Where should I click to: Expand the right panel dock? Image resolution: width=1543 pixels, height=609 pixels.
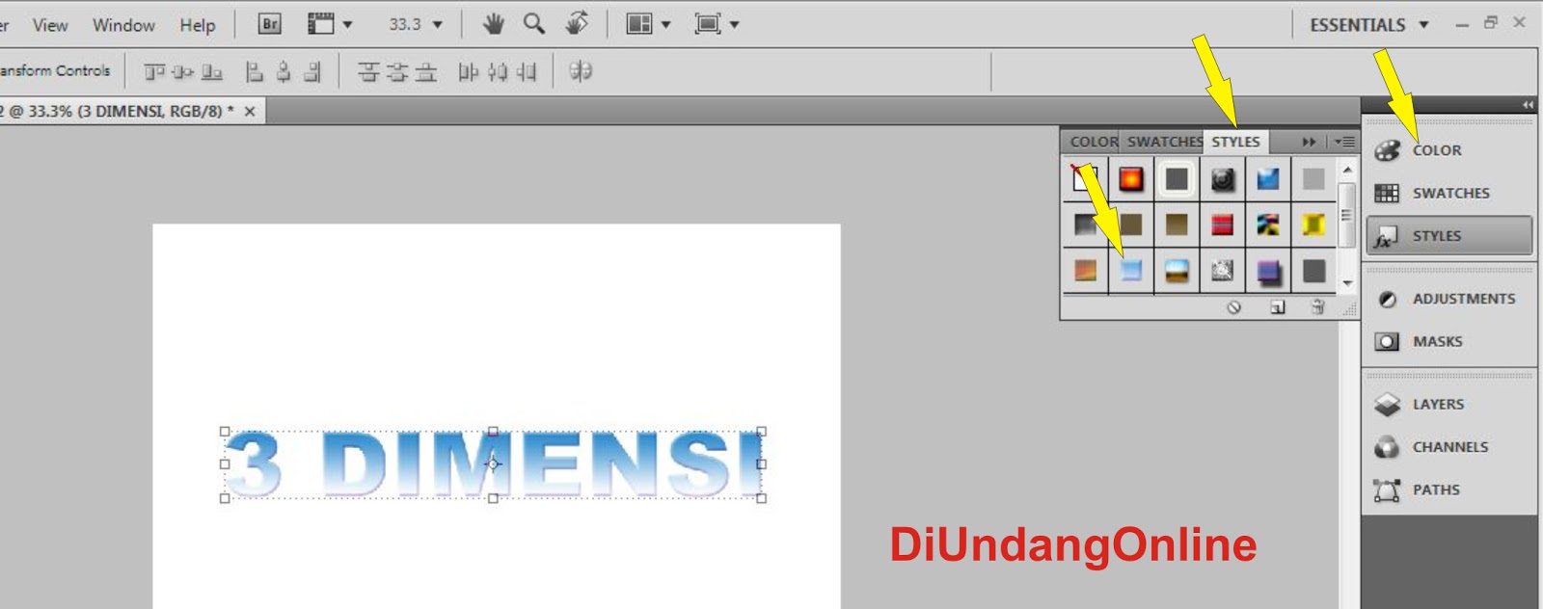[x=1528, y=104]
